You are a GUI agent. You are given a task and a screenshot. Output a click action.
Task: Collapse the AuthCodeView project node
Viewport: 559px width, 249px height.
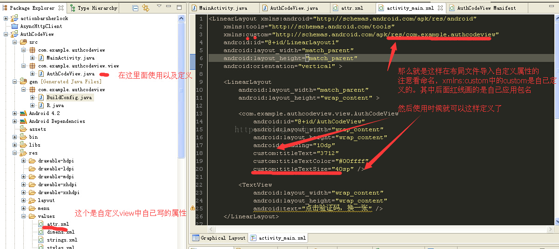[x=6, y=34]
